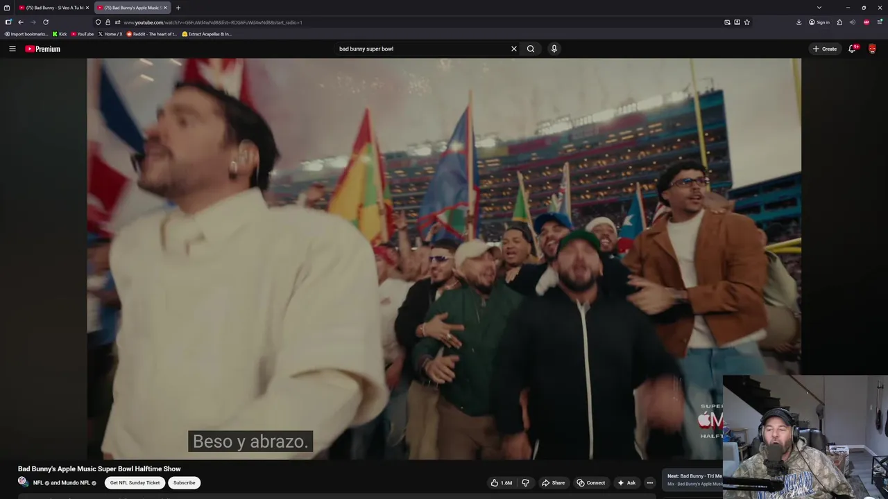Open the NFL channel avatar
The height and width of the screenshot is (499, 888).
pos(23,482)
